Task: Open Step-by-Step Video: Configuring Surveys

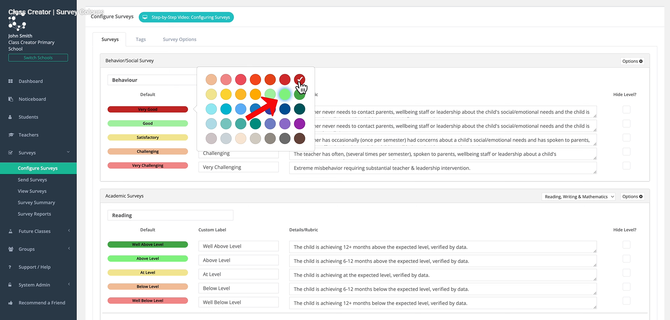Action: (186, 17)
